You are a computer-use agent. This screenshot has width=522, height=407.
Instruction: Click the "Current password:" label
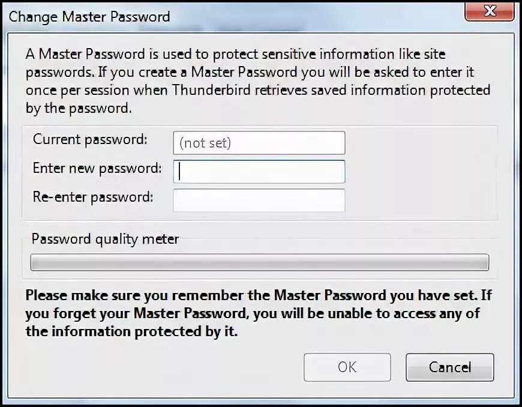pos(89,140)
